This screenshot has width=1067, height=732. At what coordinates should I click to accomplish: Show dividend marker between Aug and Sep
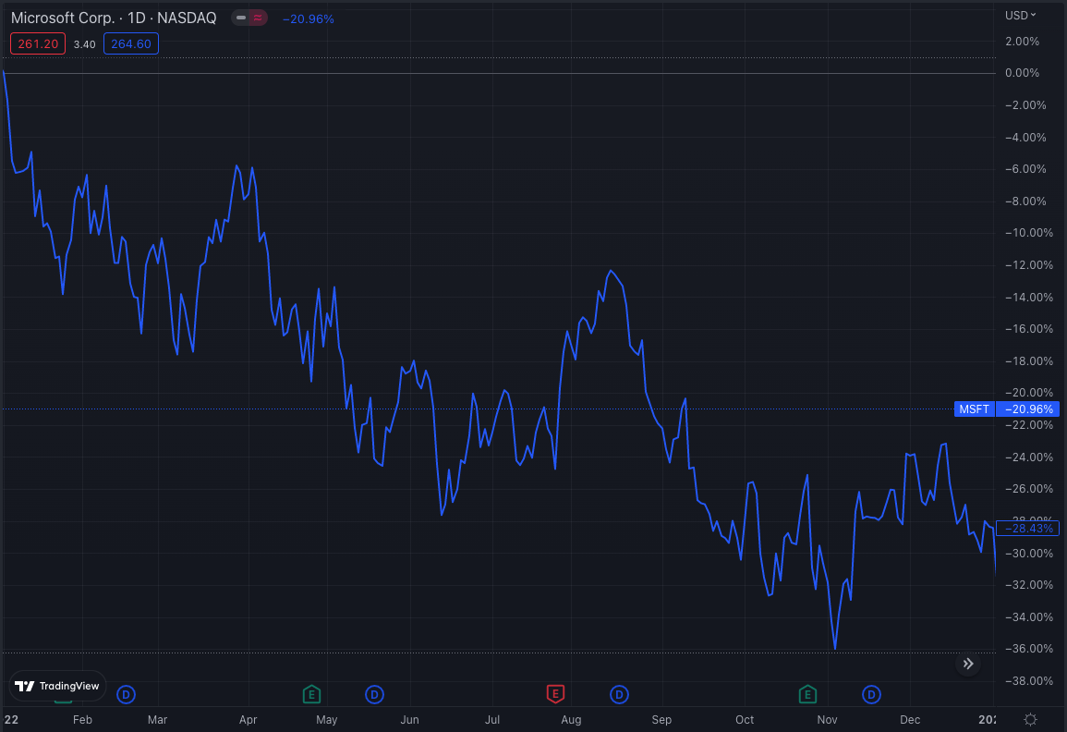click(619, 693)
